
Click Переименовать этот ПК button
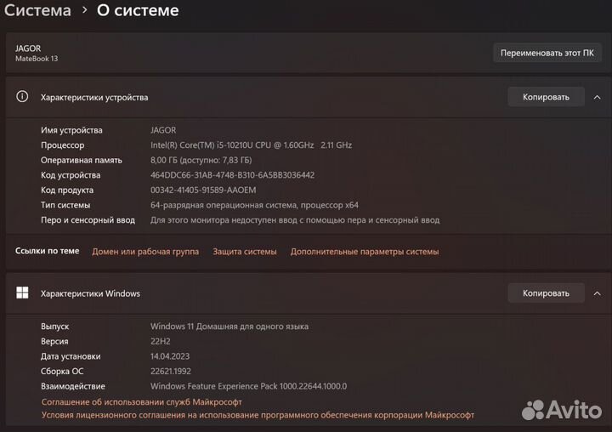[x=547, y=53]
